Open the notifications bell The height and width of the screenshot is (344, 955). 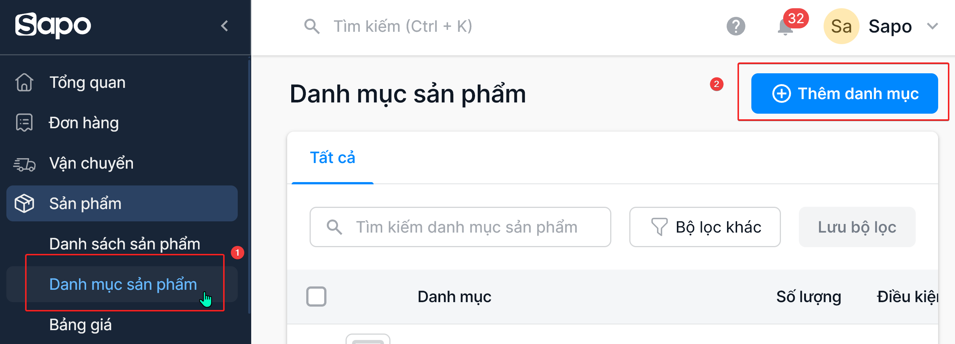[785, 27]
